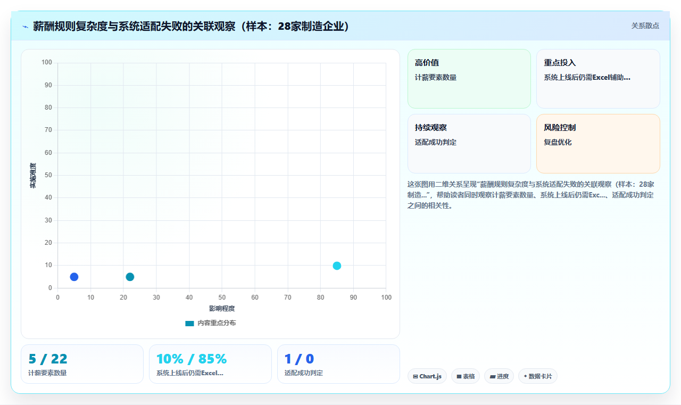Image resolution: width=681 pixels, height=405 pixels.
Task: Click the 表格 tag icon
Action: click(459, 376)
